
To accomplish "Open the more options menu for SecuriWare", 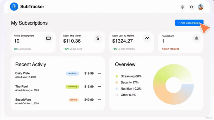I will coord(100,100).
